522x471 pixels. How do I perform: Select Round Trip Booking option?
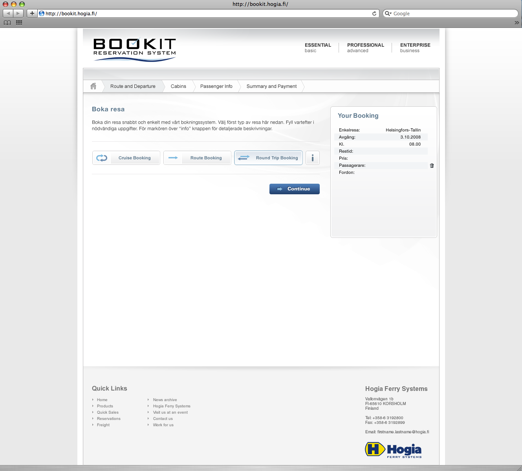click(268, 158)
